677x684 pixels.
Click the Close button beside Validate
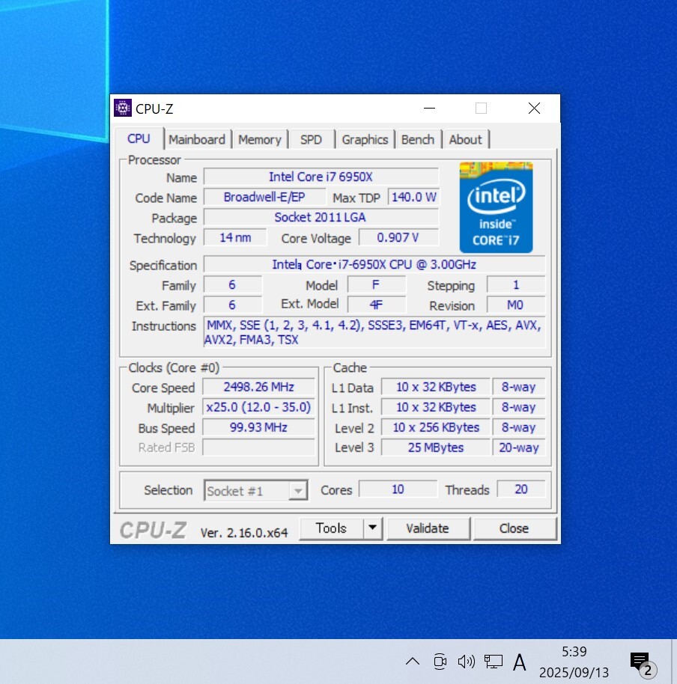tap(514, 528)
